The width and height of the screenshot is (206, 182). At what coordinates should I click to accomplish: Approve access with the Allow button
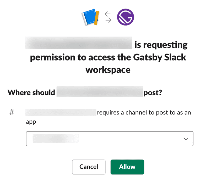[x=127, y=167]
